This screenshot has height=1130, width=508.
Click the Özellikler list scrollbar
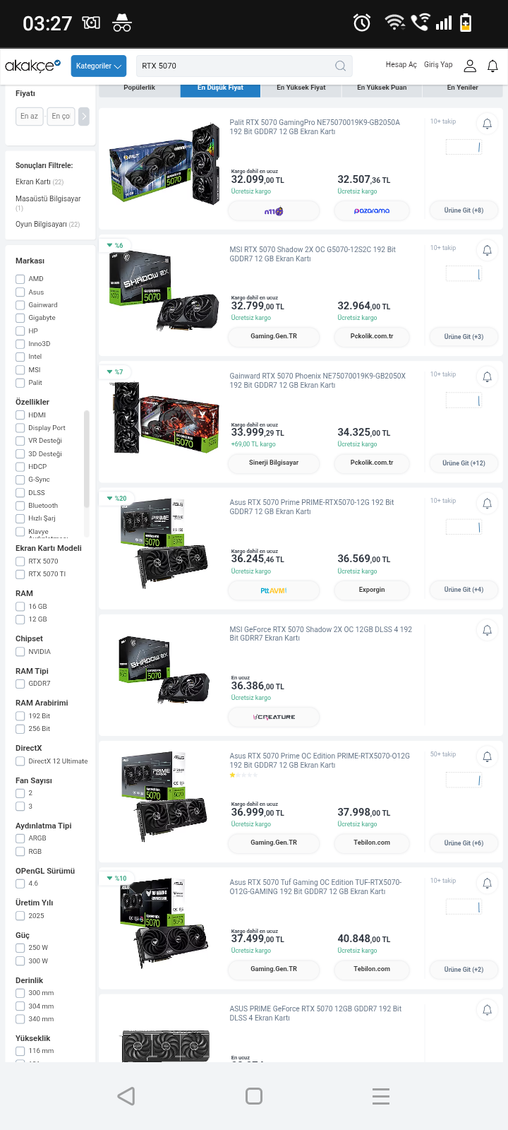tap(87, 459)
